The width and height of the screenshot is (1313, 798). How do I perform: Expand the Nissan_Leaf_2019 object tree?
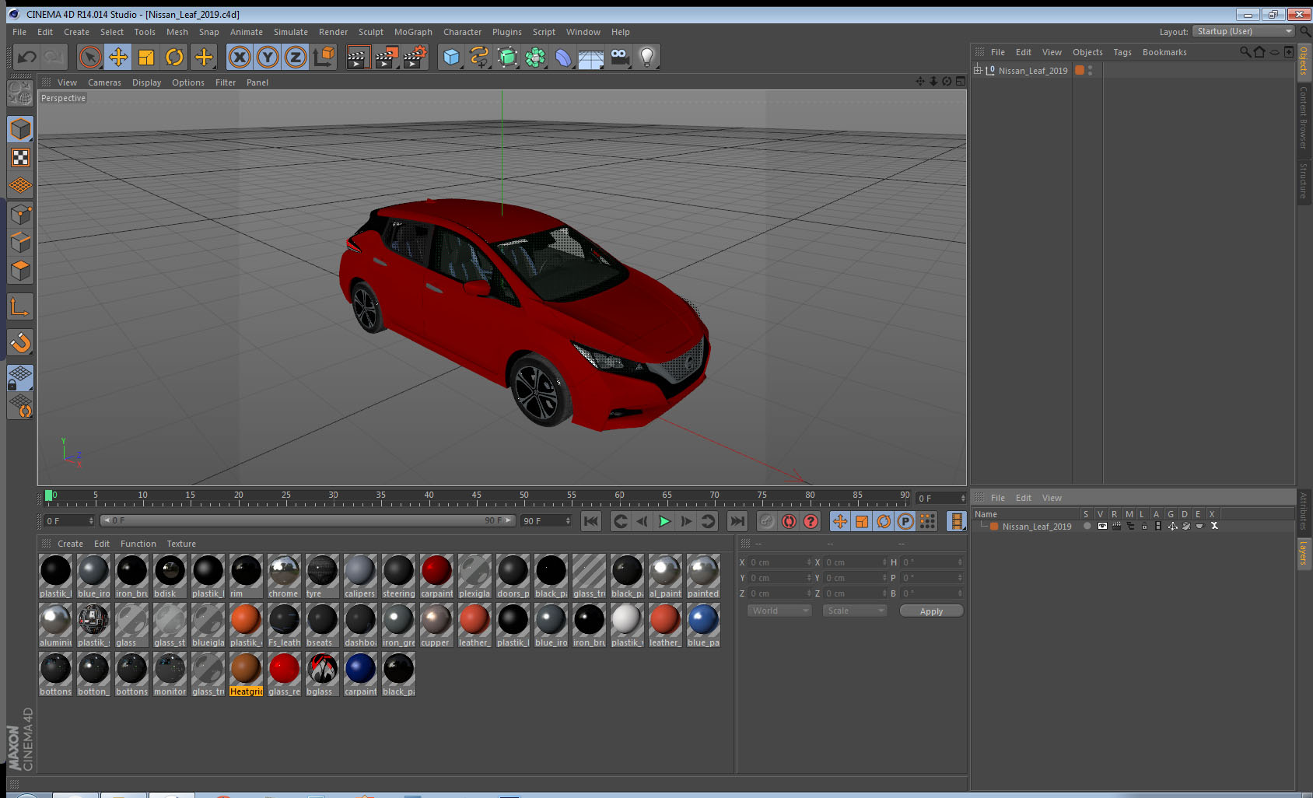point(978,70)
